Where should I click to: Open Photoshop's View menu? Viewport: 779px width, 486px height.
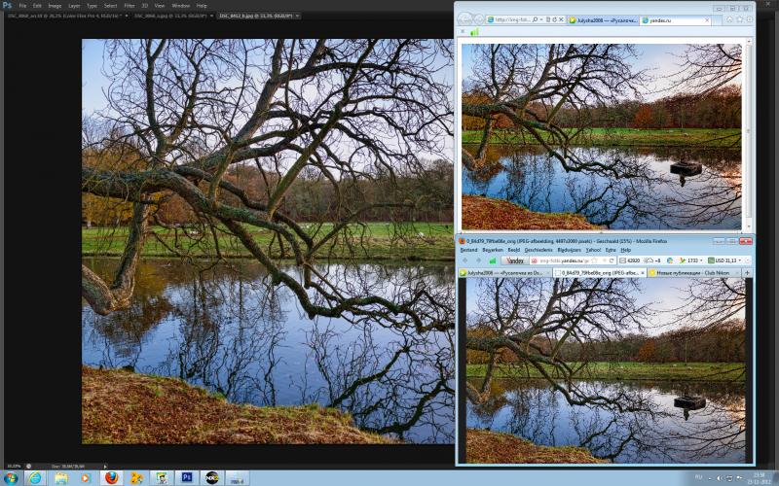click(160, 6)
